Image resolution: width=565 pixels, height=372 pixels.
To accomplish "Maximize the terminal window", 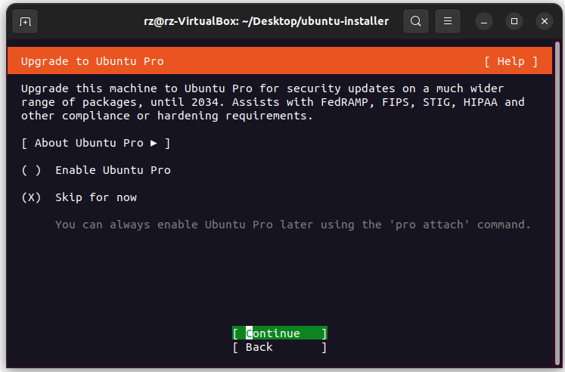I will 514,21.
